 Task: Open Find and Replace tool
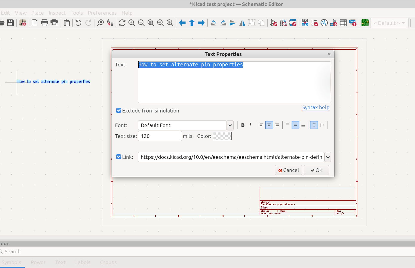click(110, 23)
